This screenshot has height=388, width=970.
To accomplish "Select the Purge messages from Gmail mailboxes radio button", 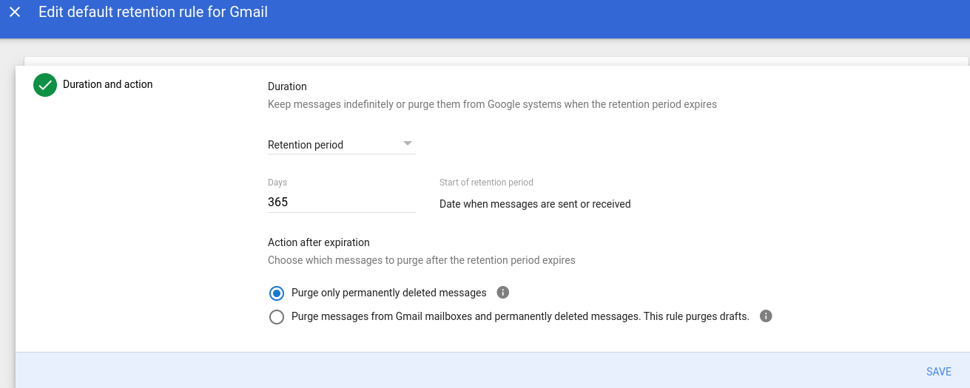I will click(277, 317).
